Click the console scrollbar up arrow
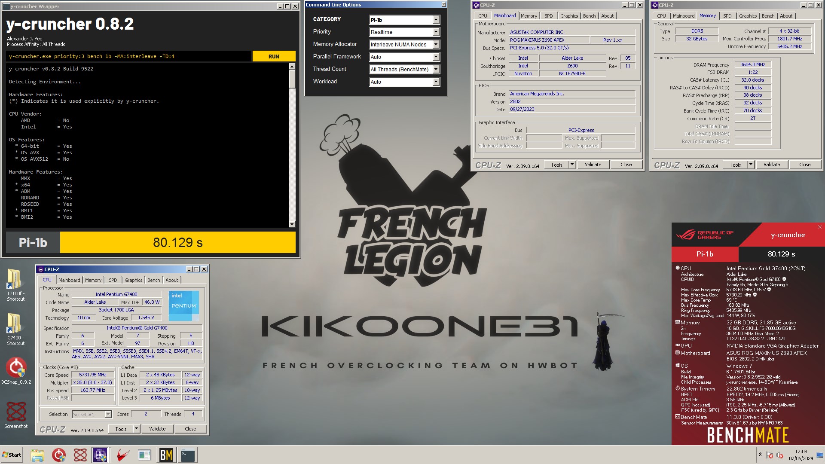Image resolution: width=825 pixels, height=464 pixels. (292, 67)
